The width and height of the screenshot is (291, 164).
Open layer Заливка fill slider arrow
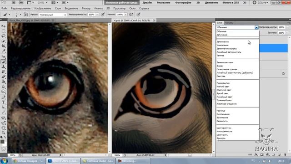(287, 33)
